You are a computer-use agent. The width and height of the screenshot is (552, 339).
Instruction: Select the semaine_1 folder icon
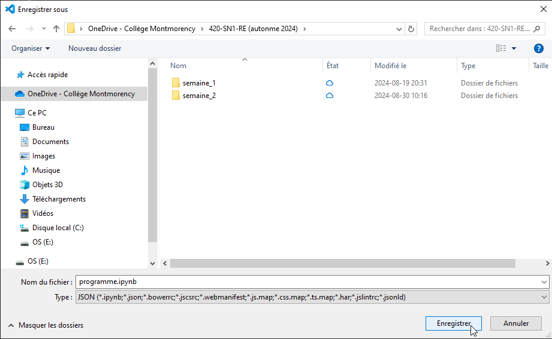click(176, 83)
